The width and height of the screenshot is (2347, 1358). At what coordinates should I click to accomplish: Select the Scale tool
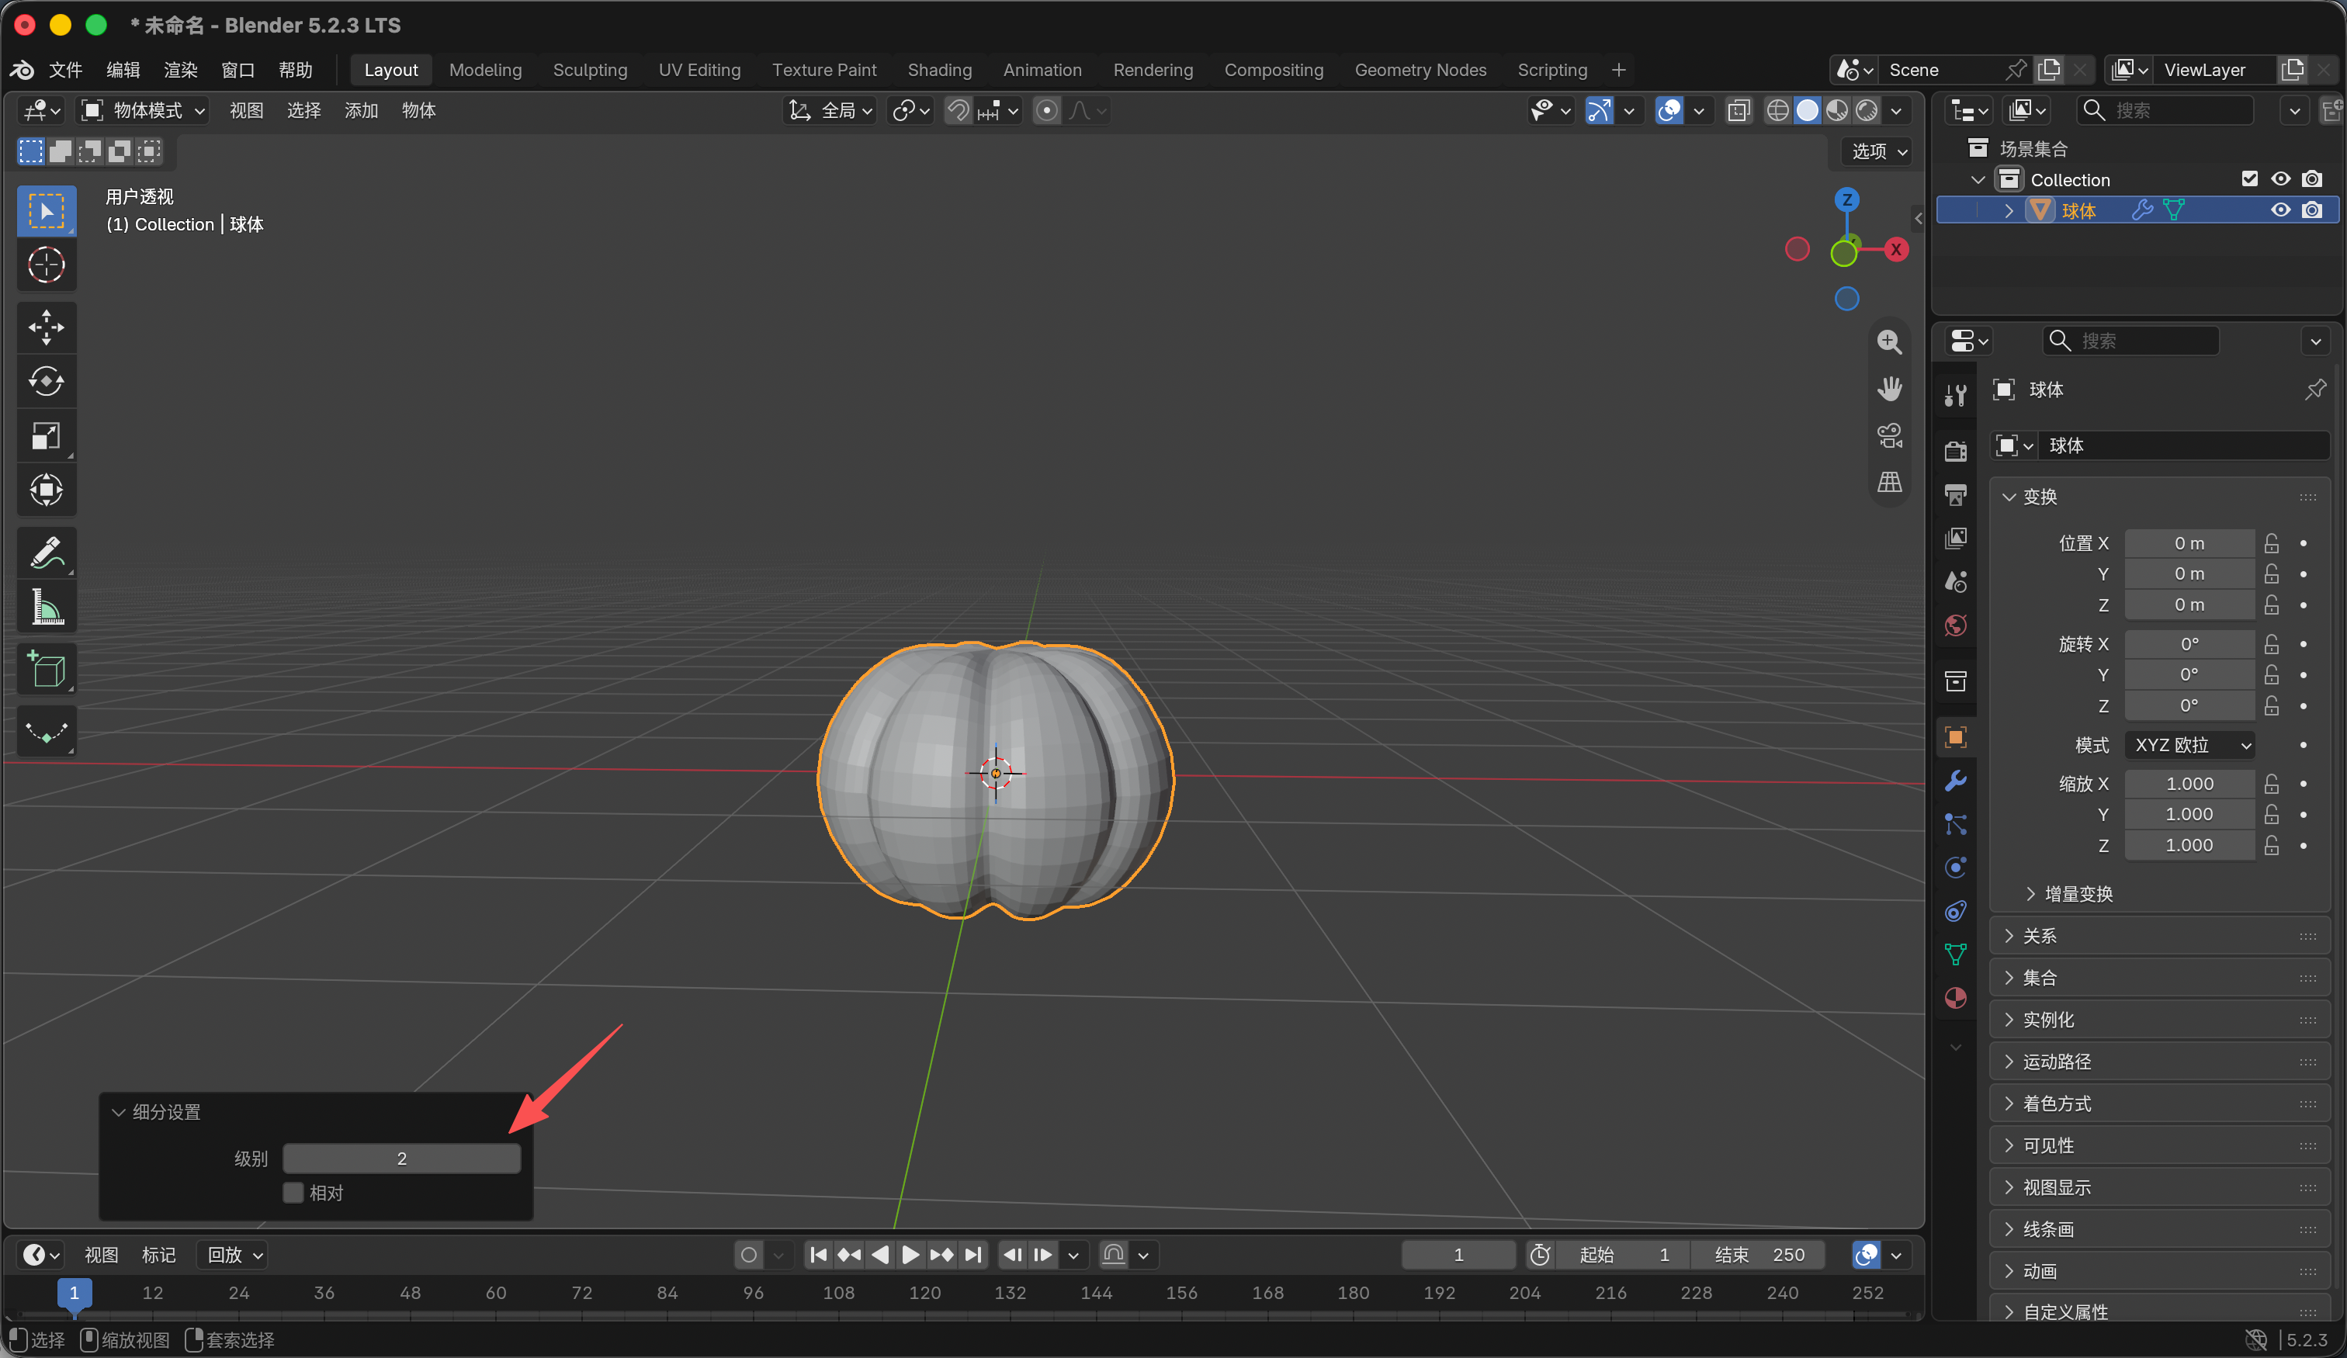tap(47, 435)
